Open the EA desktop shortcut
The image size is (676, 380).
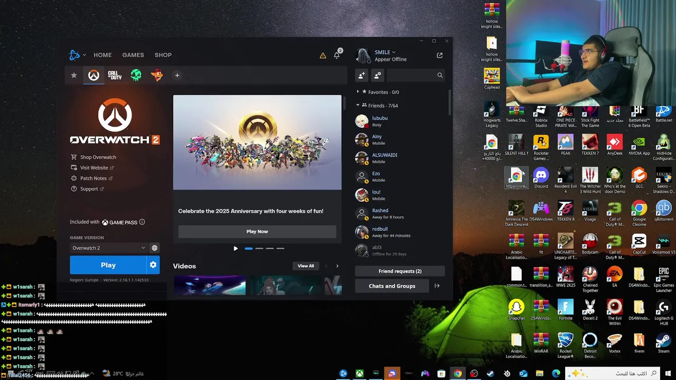coord(615,277)
